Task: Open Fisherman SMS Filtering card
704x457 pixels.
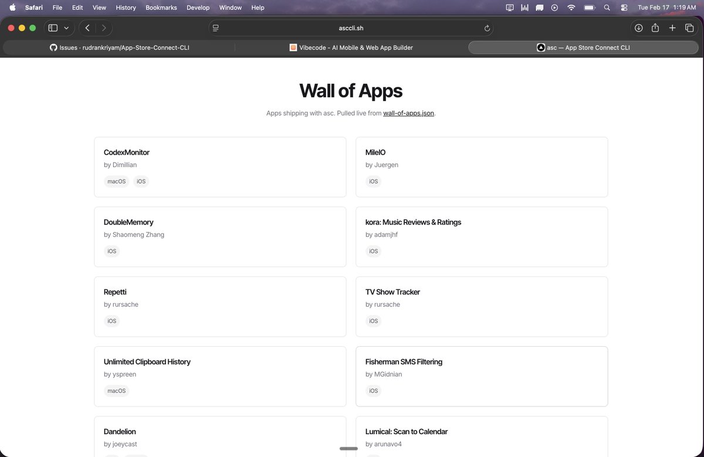Action: [482, 377]
